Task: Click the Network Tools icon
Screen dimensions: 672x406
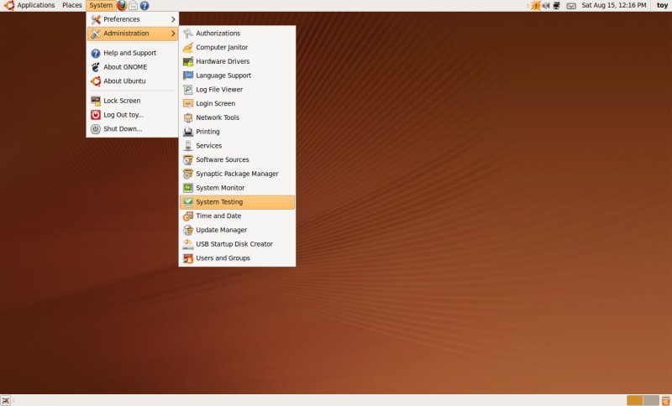Action: click(x=188, y=117)
